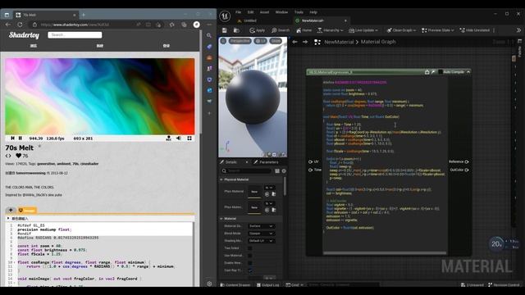Focus the Shadertoy search box
525x295 pixels.
pyautogui.click(x=75, y=34)
